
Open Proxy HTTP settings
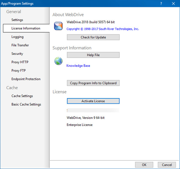point(20,62)
